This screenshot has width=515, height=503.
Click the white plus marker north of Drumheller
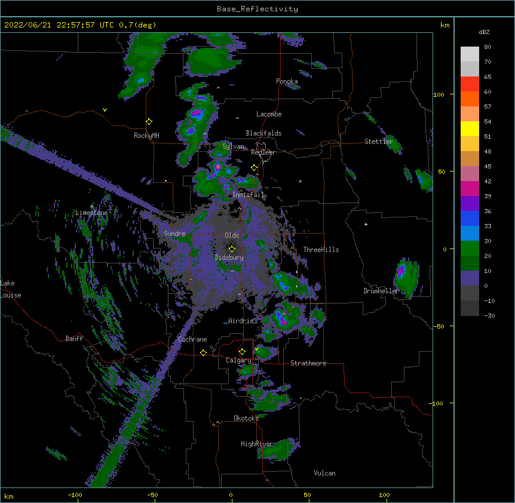(x=366, y=224)
